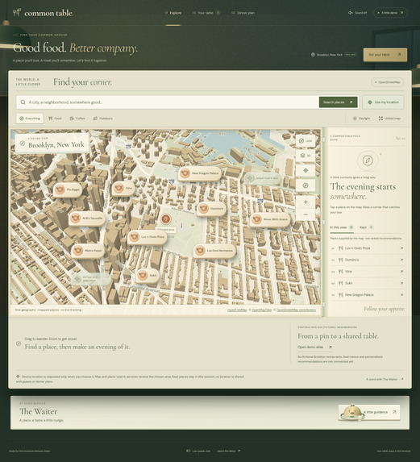Image resolution: width=420 pixels, height=462 pixels.
Task: Toggle Sound off in header
Action: pyautogui.click(x=358, y=13)
